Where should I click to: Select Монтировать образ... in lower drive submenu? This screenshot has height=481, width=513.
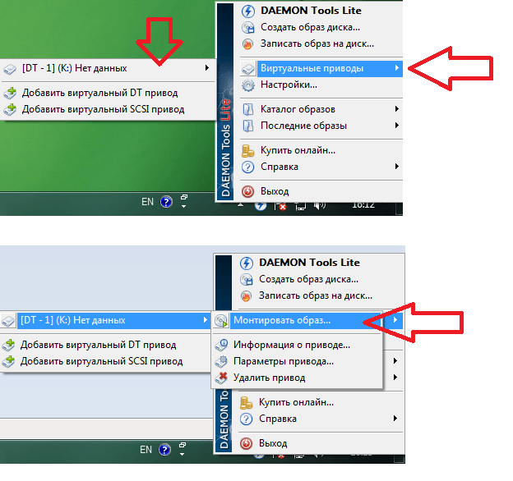[x=297, y=320]
